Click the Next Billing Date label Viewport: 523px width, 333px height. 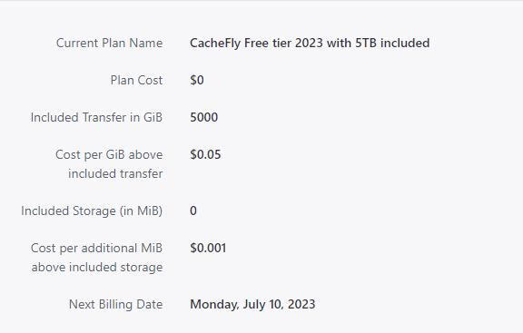click(115, 304)
